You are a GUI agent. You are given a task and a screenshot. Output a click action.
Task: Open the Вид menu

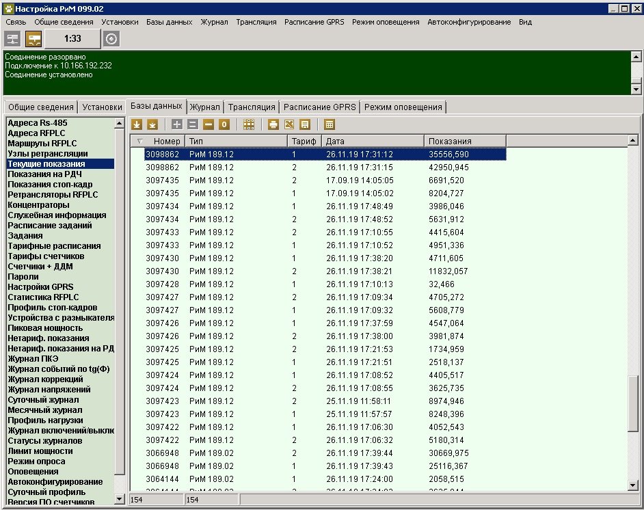click(x=525, y=22)
